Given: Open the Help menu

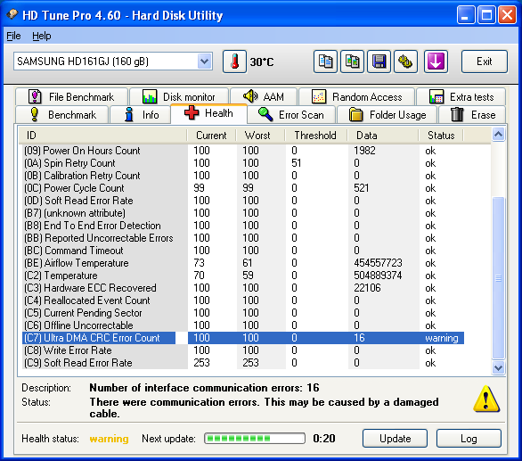Looking at the screenshot, I should pyautogui.click(x=42, y=36).
